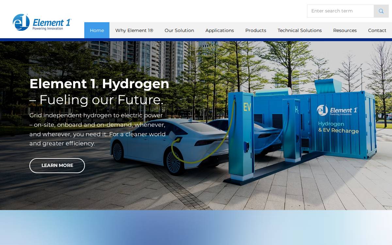
Task: Click the paragraph starting "Grid independent hydrogen"
Action: tap(98, 129)
